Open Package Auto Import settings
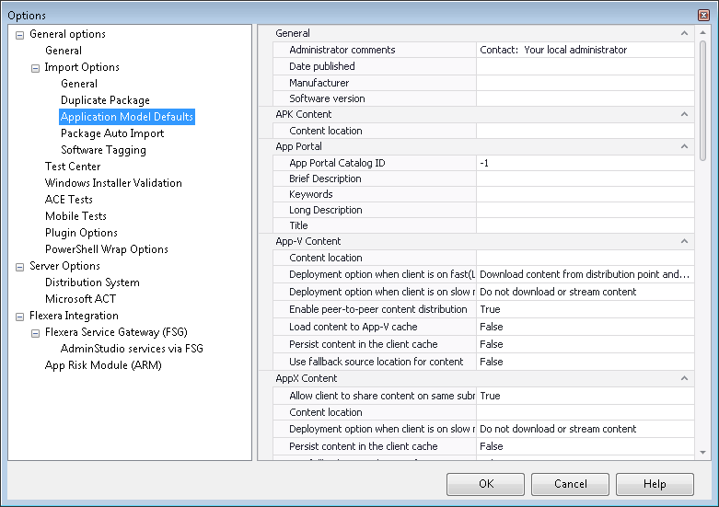The width and height of the screenshot is (719, 507). pyautogui.click(x=112, y=133)
